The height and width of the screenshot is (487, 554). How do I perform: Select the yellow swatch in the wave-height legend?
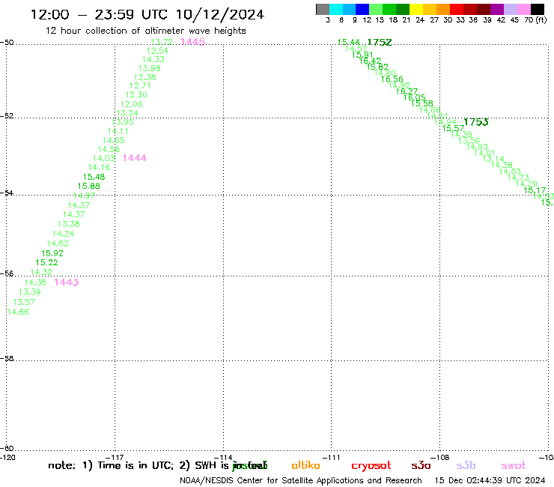click(416, 10)
